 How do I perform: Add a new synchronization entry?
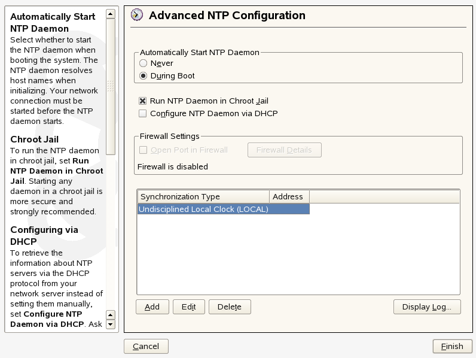[152, 307]
